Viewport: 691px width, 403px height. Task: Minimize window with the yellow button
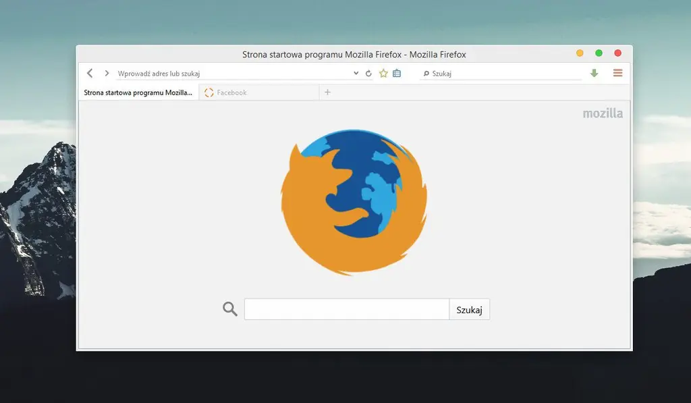click(580, 53)
